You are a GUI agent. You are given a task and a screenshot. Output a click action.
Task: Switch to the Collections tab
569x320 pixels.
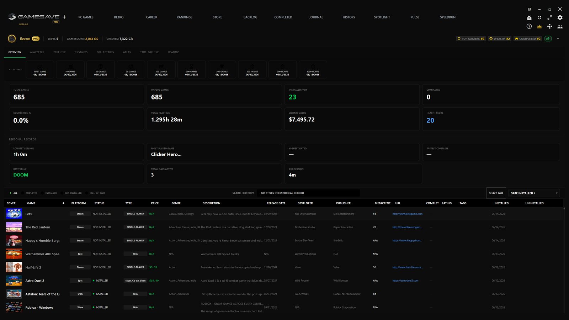(x=105, y=52)
